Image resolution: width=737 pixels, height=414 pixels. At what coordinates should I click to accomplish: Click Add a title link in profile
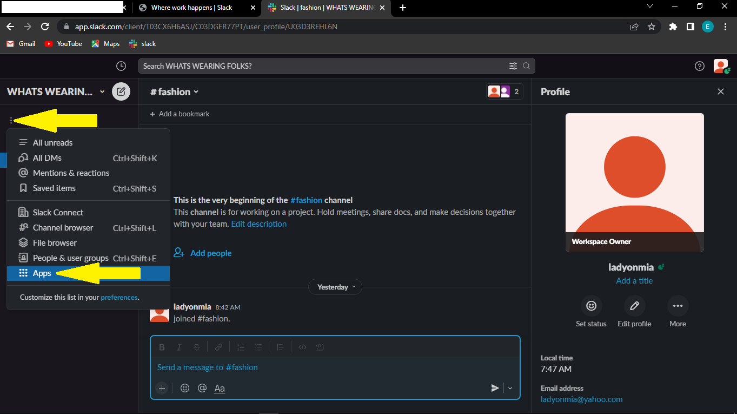click(634, 281)
